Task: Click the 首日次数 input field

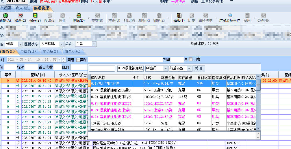Action: coord(57,67)
